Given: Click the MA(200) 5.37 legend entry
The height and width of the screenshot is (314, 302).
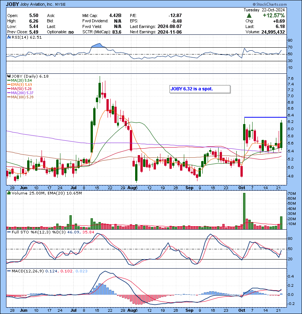Looking at the screenshot, I should click(20, 93).
